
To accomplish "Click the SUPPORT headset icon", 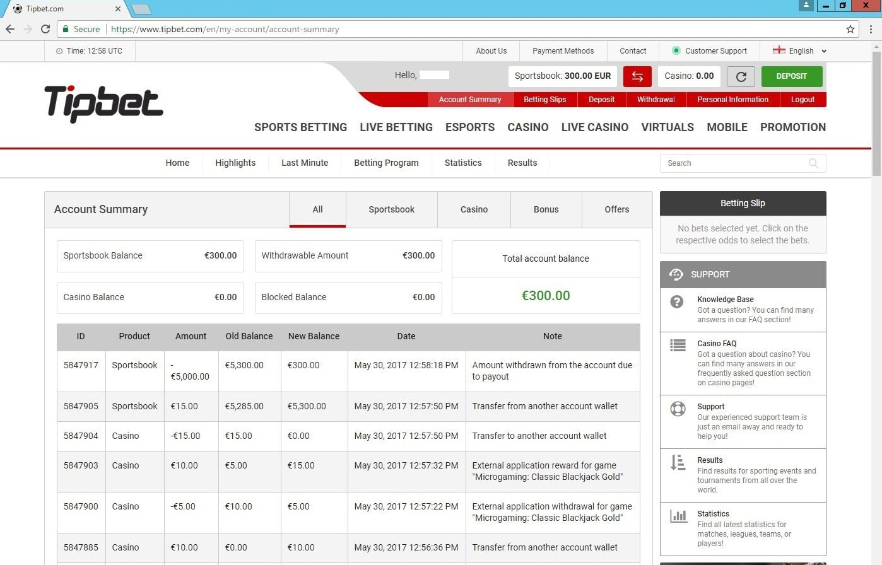I will coord(676,274).
